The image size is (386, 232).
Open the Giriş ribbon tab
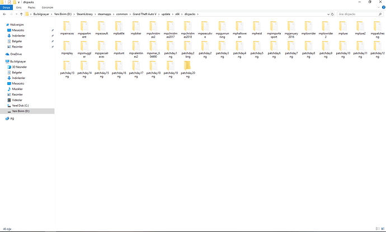[18, 7]
